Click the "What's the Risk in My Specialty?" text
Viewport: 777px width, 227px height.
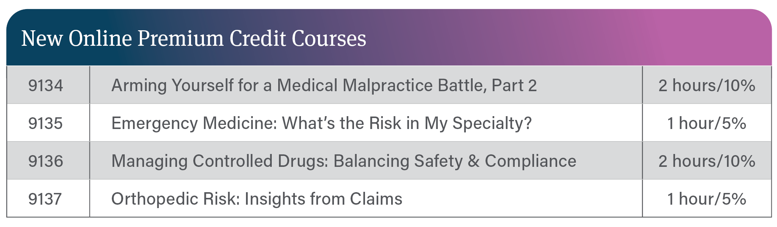click(x=407, y=123)
